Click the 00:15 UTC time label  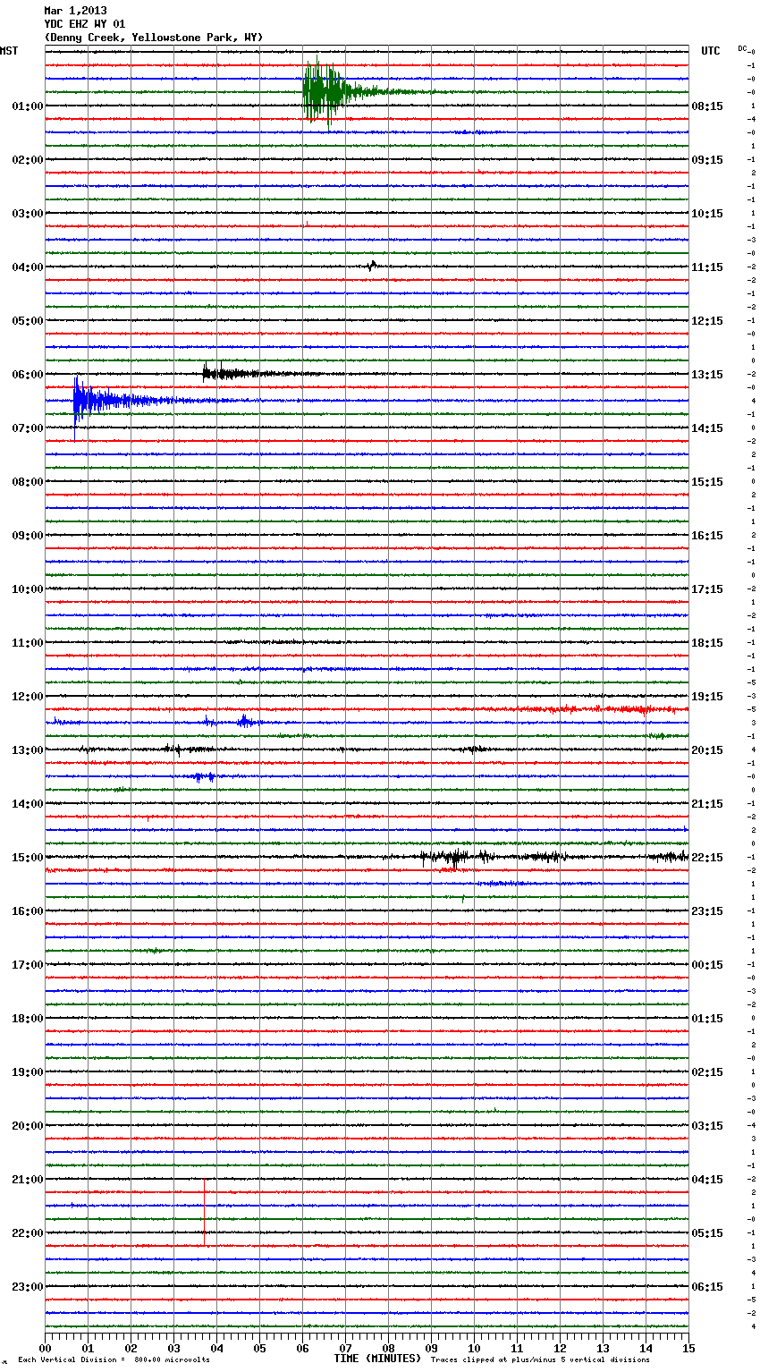tap(707, 965)
